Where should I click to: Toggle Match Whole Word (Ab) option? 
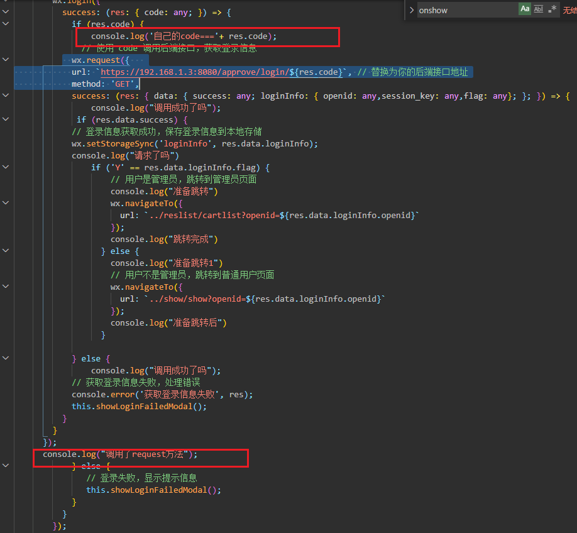pos(539,9)
